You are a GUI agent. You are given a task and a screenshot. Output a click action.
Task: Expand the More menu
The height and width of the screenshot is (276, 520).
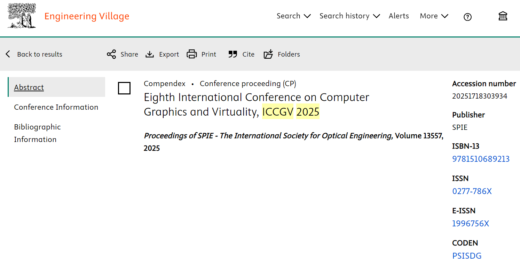(434, 16)
